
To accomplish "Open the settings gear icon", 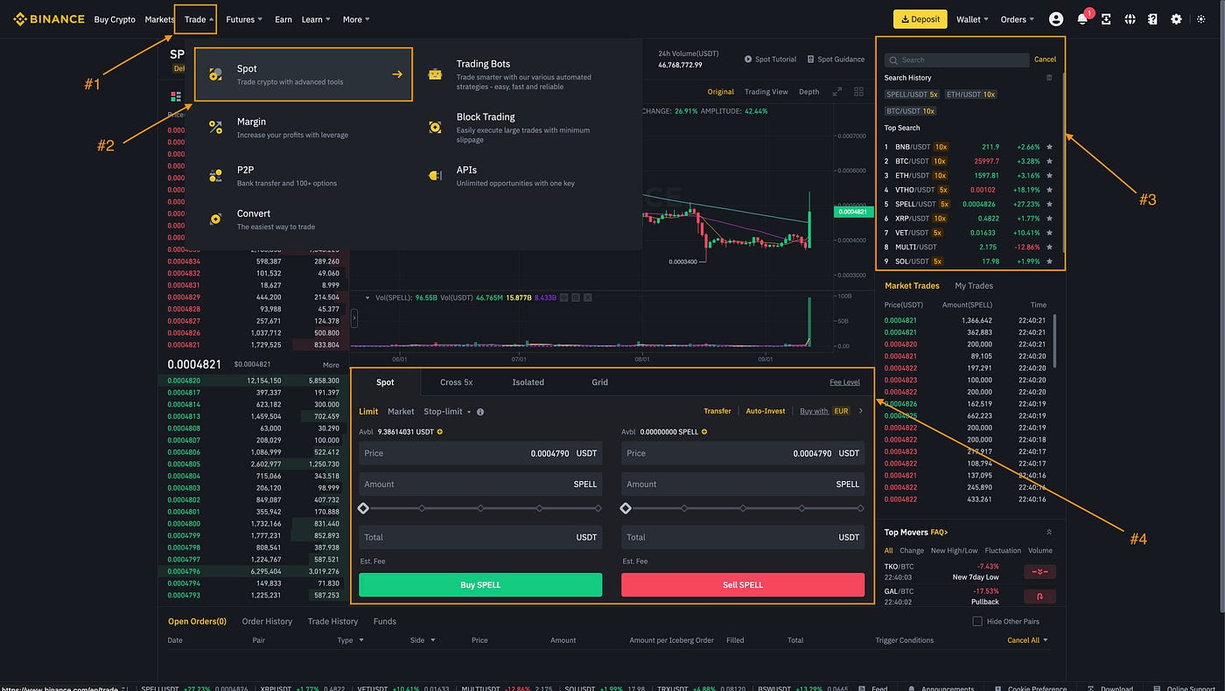I will coord(1176,19).
